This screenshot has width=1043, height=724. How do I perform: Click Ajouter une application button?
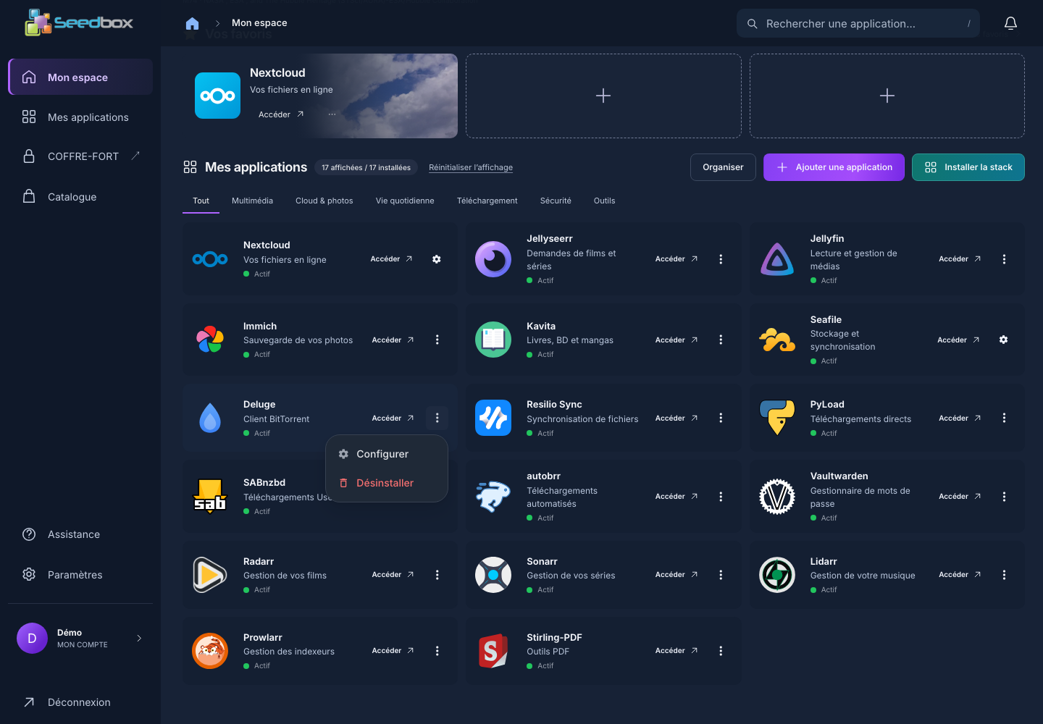(x=834, y=167)
